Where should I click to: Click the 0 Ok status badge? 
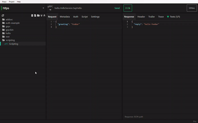(128, 8)
